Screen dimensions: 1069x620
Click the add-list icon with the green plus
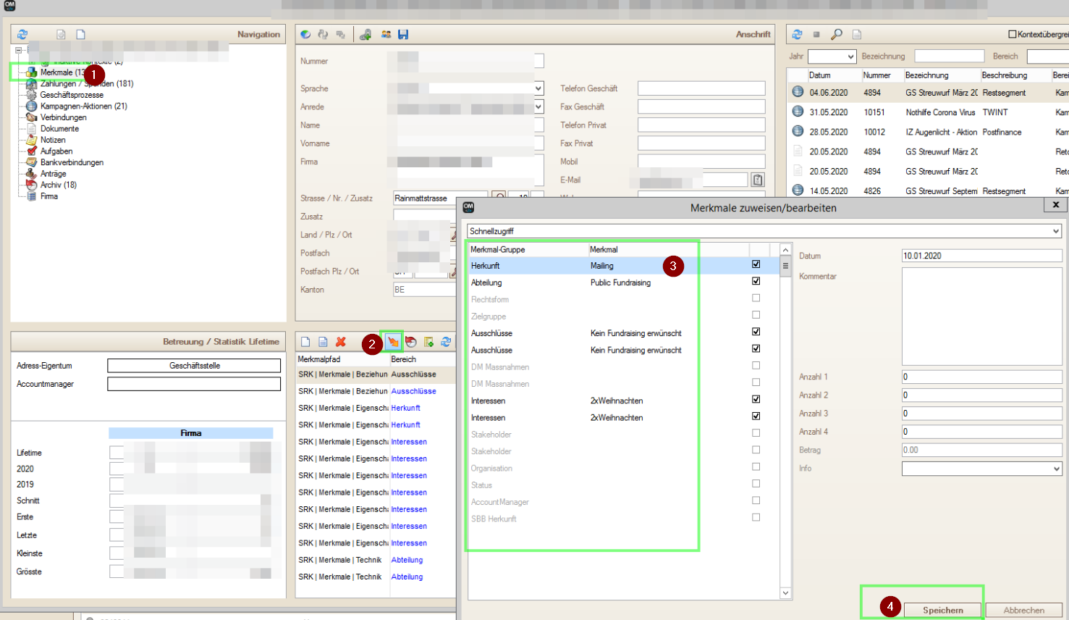[428, 342]
